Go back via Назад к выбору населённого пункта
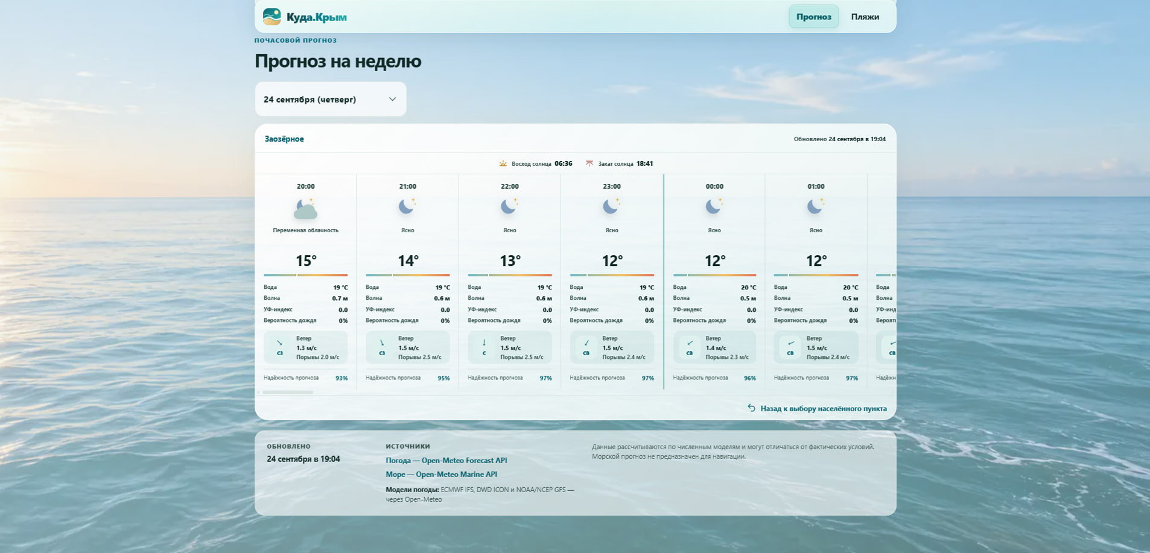Screen dimensions: 1150x553 pos(817,408)
